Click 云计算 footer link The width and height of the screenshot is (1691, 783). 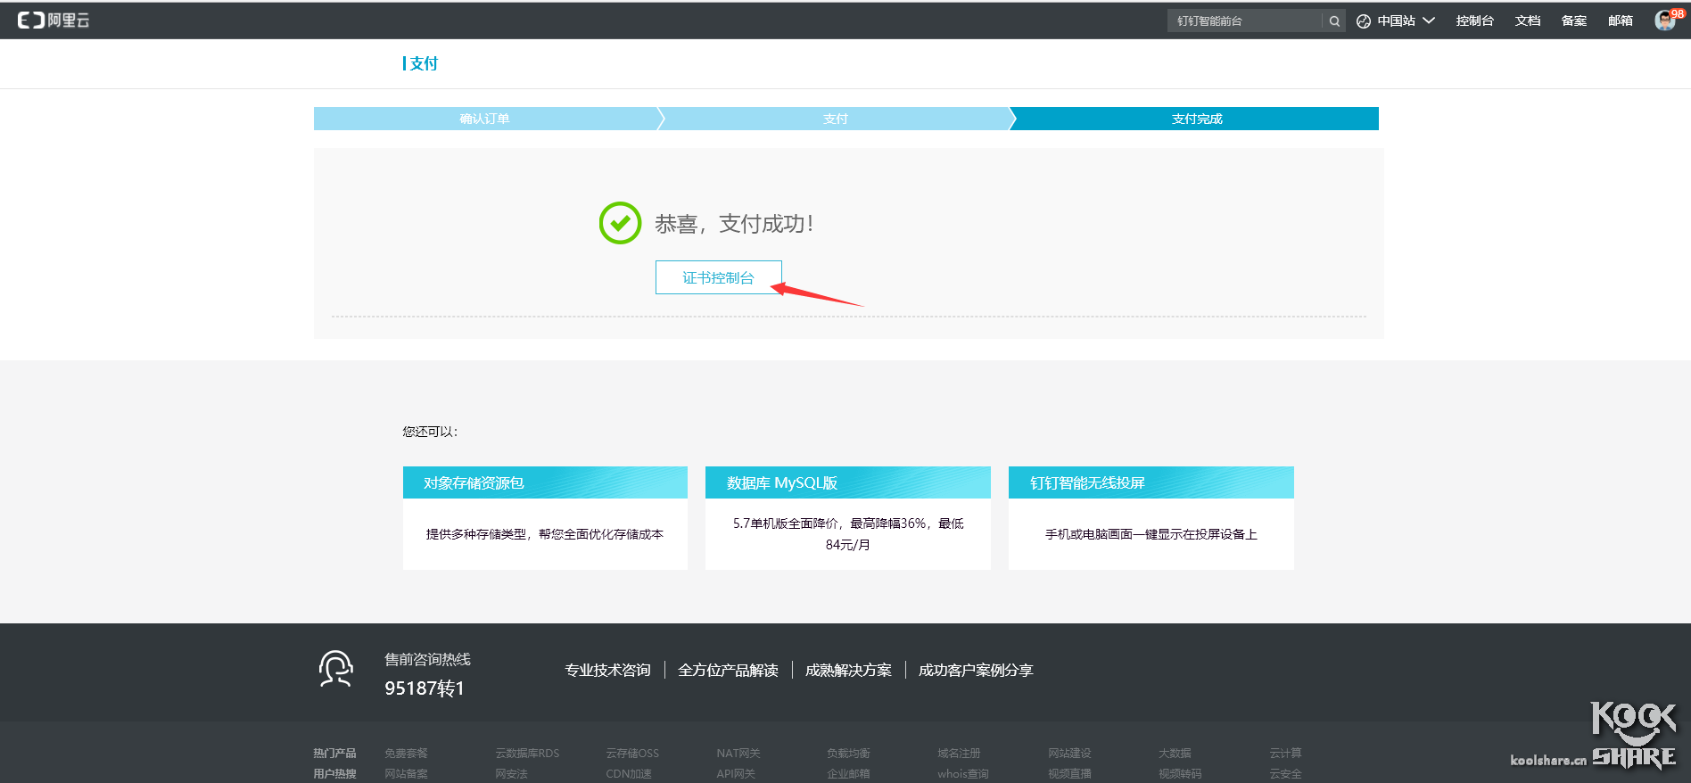pyautogui.click(x=1285, y=754)
